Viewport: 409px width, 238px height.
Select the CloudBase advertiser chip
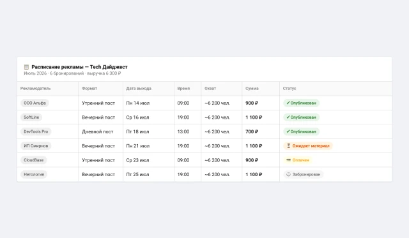pos(34,160)
